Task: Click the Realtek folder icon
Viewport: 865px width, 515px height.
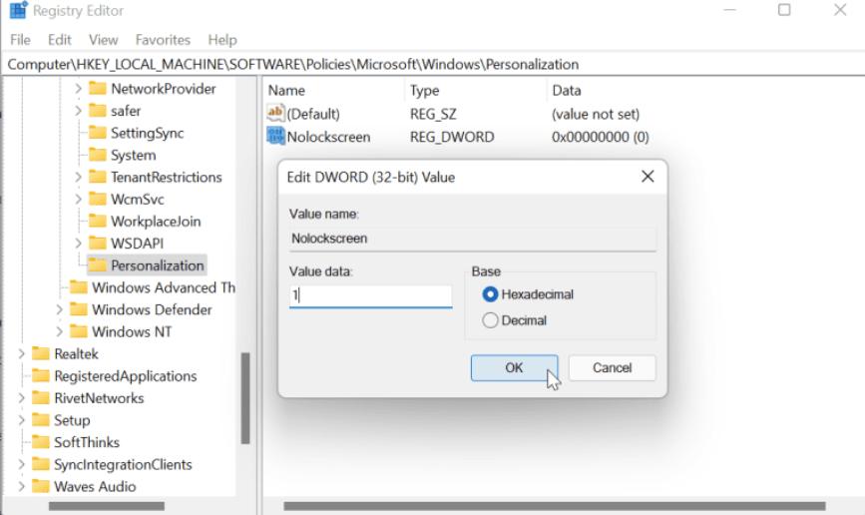Action: 41,354
